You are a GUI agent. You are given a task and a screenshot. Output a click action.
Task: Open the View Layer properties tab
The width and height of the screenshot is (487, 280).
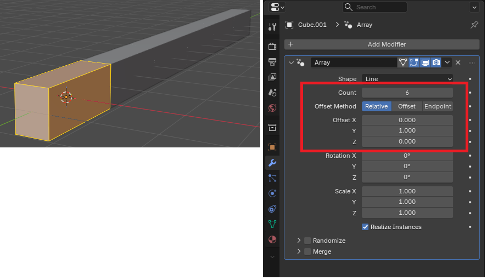(x=272, y=77)
